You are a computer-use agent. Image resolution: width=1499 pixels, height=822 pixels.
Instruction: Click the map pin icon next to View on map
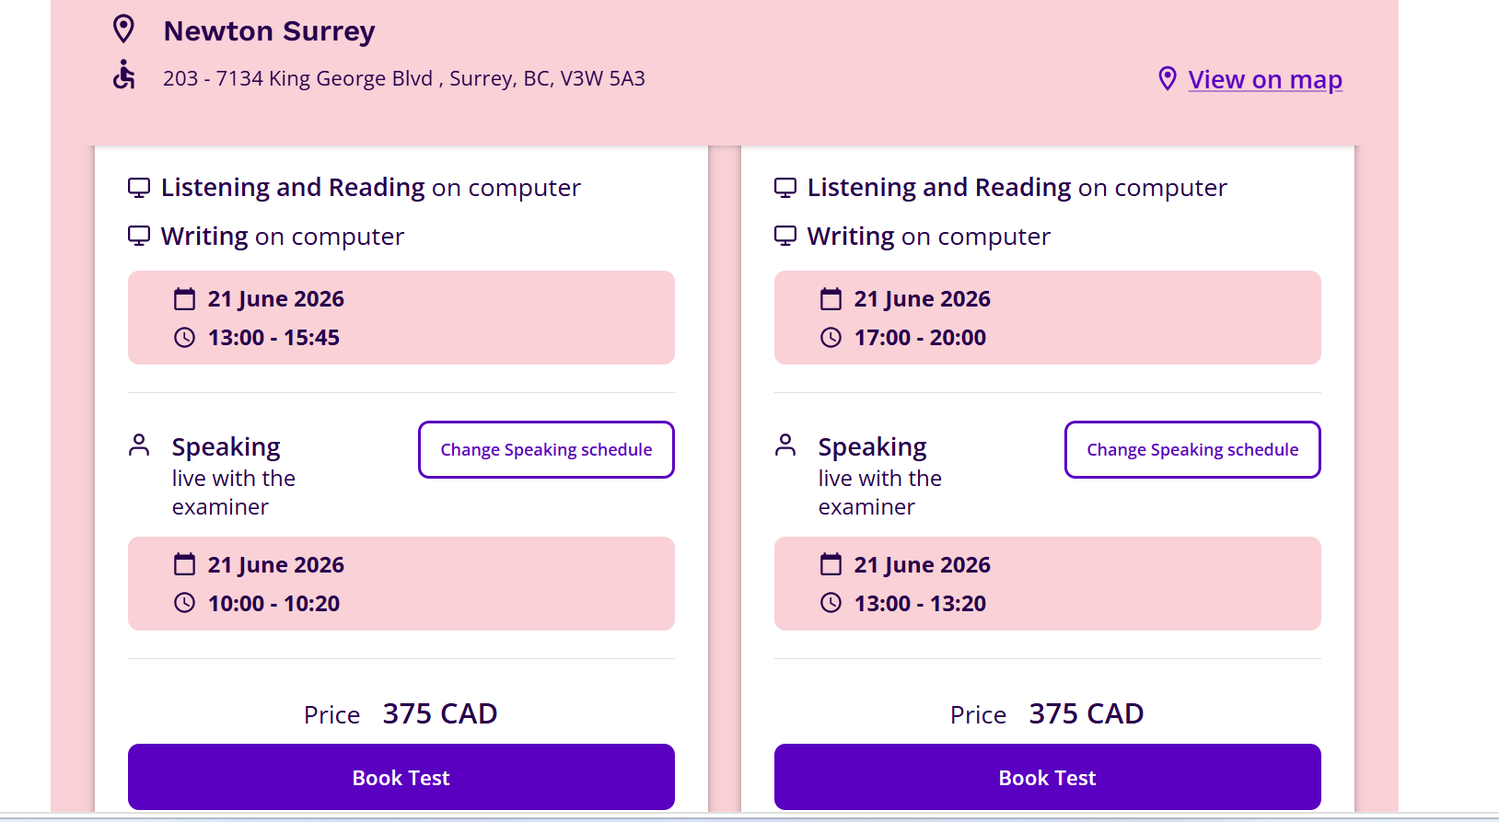click(1168, 79)
